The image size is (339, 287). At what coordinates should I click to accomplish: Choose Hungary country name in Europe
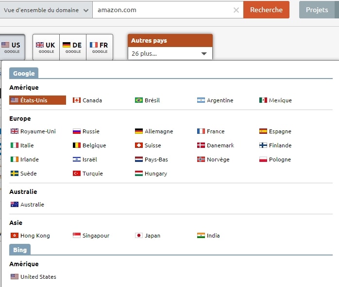pyautogui.click(x=156, y=173)
